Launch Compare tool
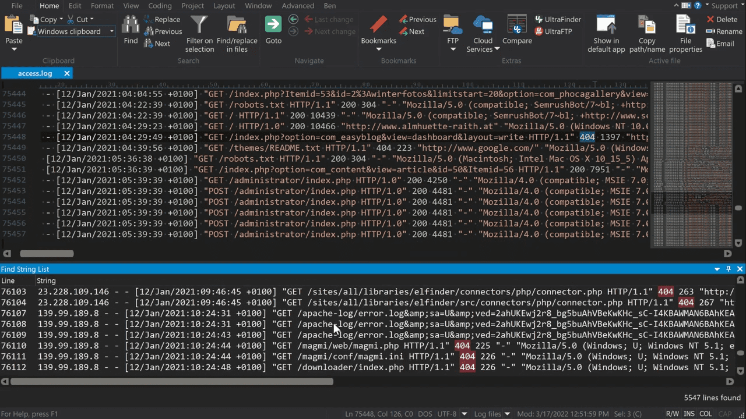This screenshot has height=419, width=746. (x=517, y=29)
